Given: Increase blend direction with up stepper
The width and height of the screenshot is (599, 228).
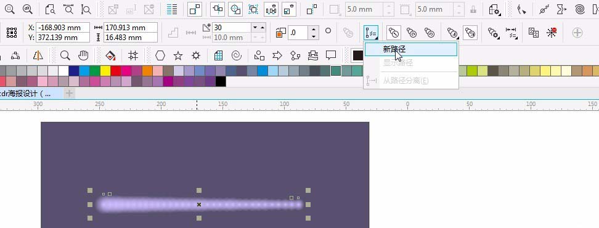Looking at the screenshot, I should (313, 30).
